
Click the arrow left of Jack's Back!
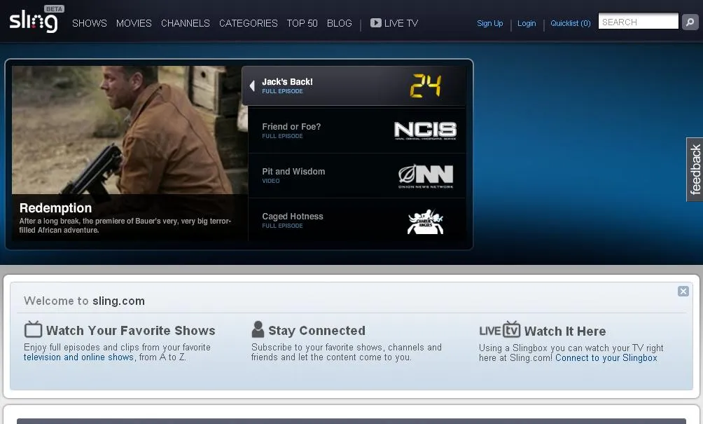pos(252,86)
